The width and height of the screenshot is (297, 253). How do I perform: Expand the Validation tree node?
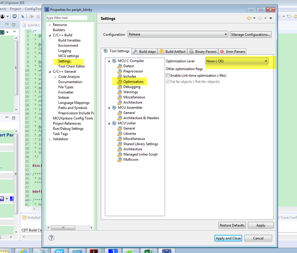(50, 139)
